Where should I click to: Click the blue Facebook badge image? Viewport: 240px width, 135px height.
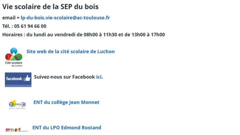coord(18,79)
